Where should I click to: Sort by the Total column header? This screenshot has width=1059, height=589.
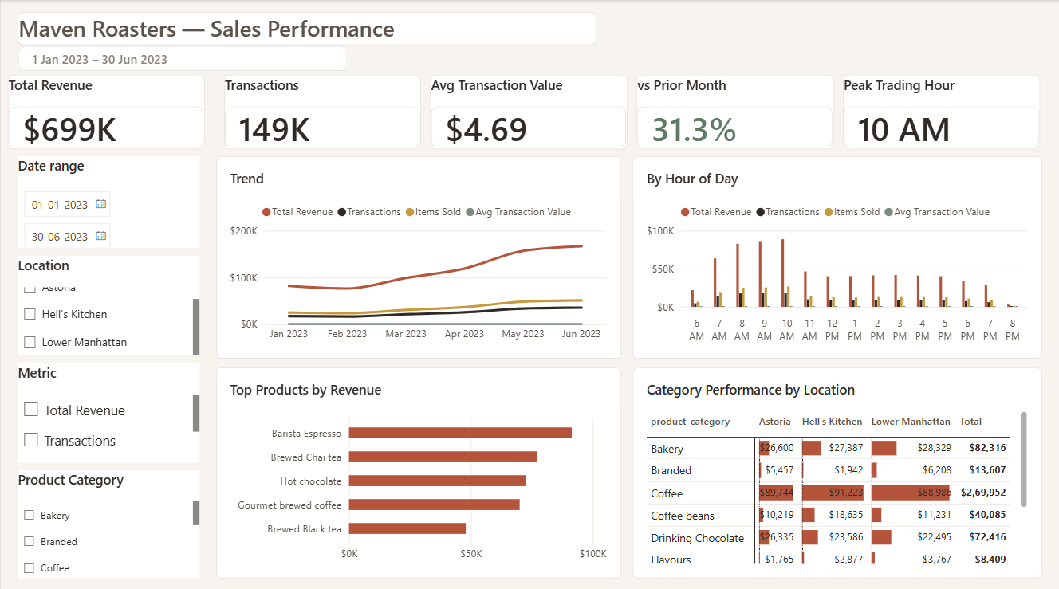[x=970, y=422]
